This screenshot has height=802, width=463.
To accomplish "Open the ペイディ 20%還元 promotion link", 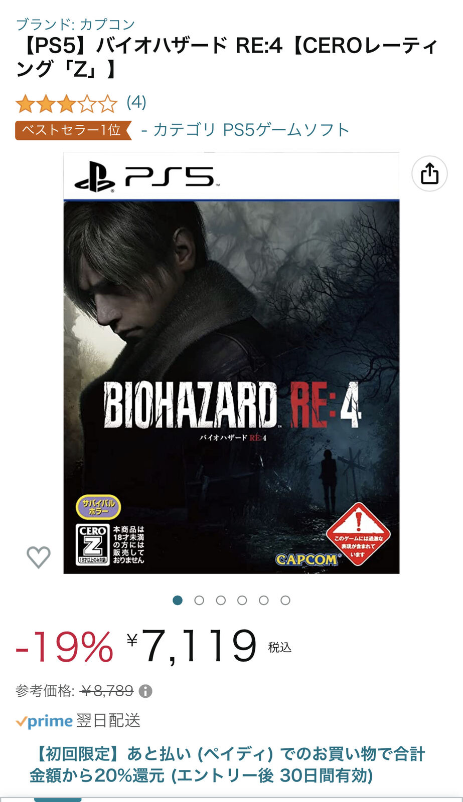I will [x=227, y=764].
